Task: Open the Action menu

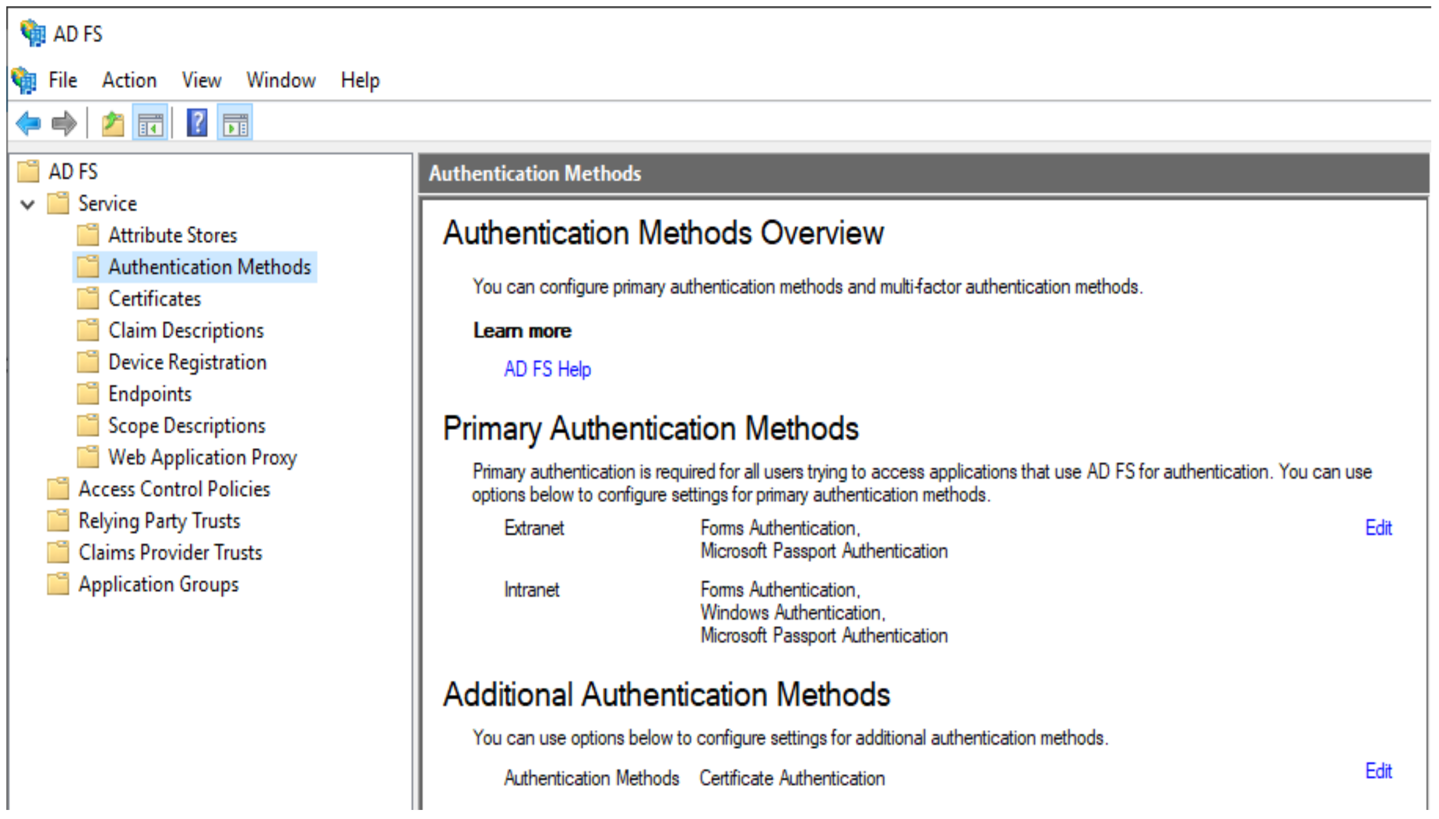Action: 129,80
